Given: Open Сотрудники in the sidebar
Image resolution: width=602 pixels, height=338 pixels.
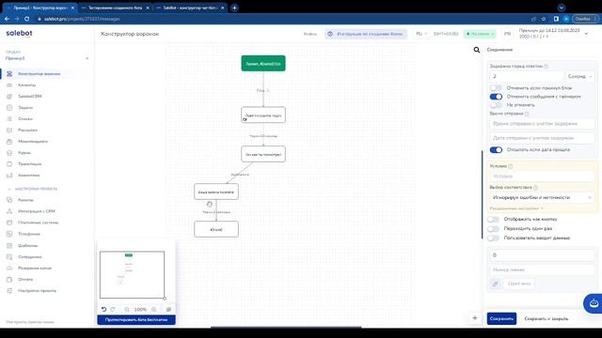Looking at the screenshot, I should pyautogui.click(x=30, y=256).
